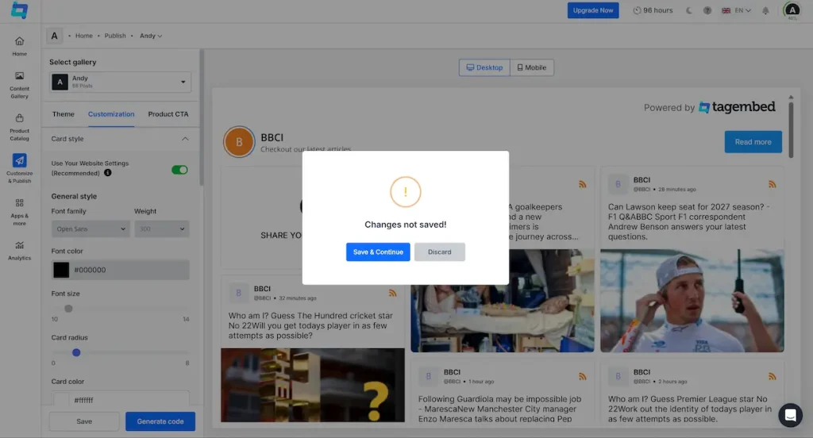Click the info icon next to Recommended
The height and width of the screenshot is (438, 813).
click(108, 173)
